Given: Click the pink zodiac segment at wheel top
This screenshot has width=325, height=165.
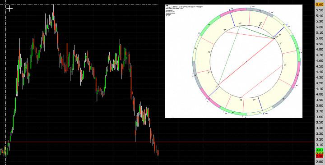Looking at the screenshot, I should click(x=232, y=11).
